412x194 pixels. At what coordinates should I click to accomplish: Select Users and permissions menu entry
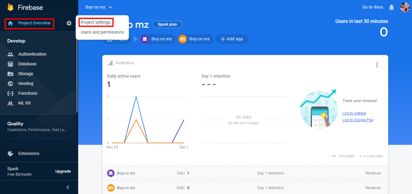coord(102,32)
